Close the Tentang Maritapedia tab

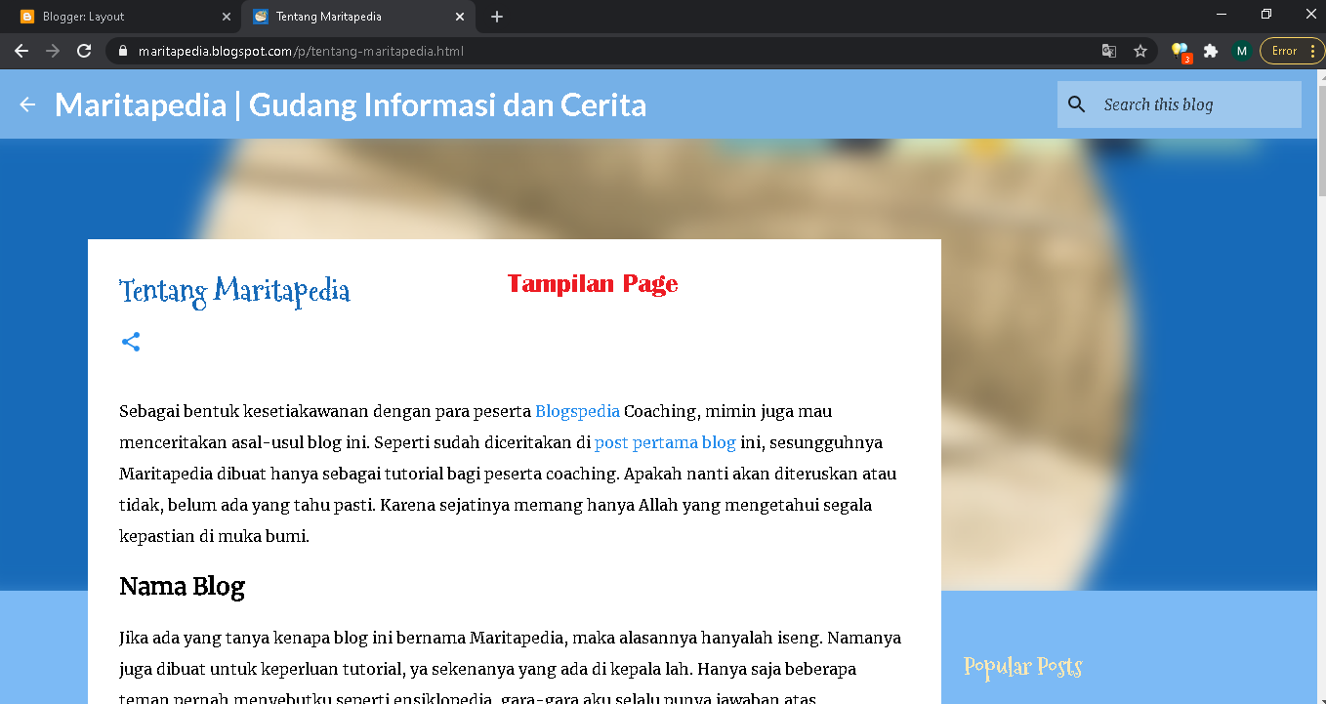(460, 17)
